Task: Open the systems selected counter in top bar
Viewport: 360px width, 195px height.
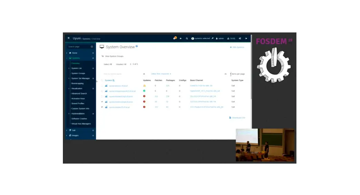Action: [x=201, y=39]
